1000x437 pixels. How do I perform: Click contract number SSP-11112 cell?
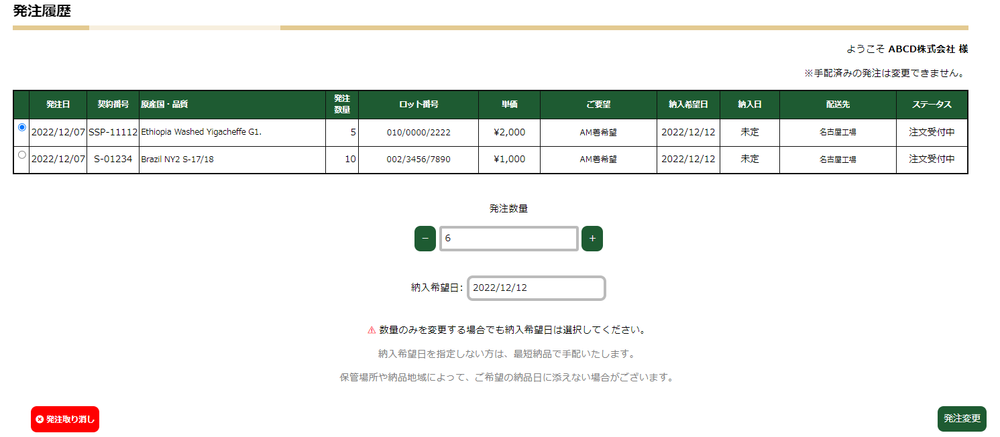113,132
